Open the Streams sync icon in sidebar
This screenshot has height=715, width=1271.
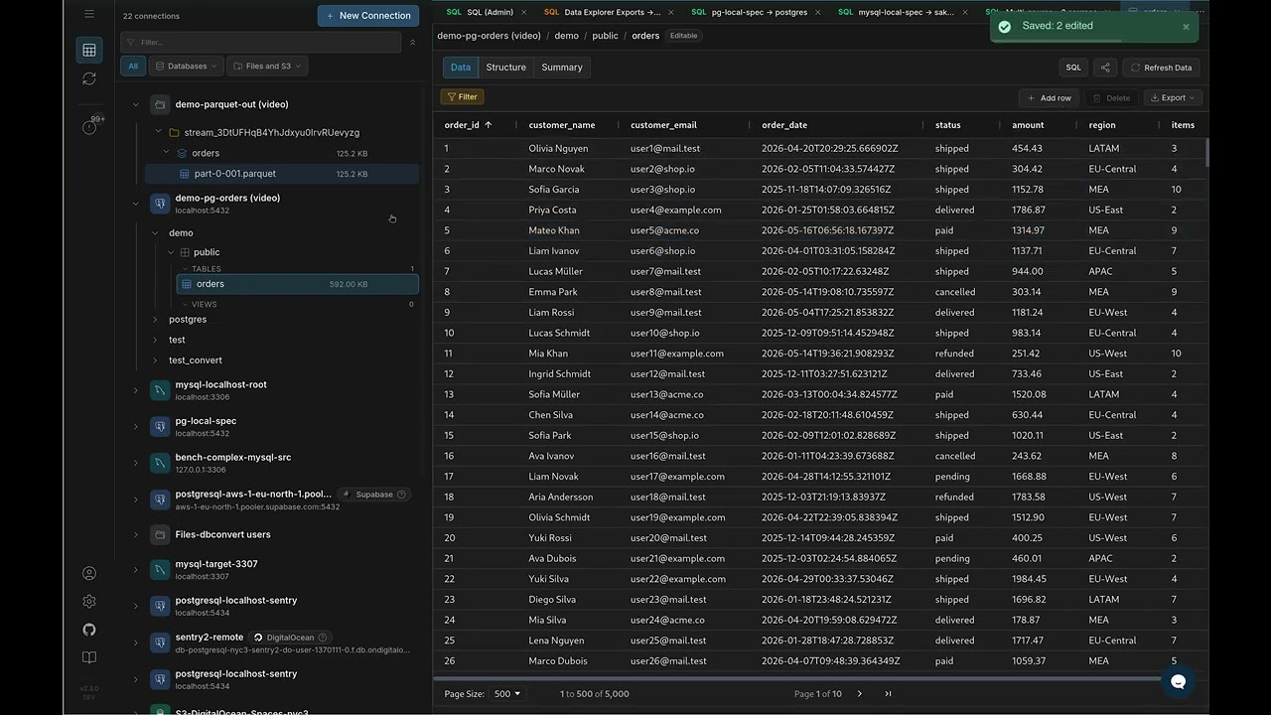pos(89,78)
